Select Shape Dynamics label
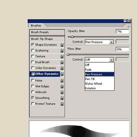Viewport: 137px width, 137px height. tap(46, 45)
